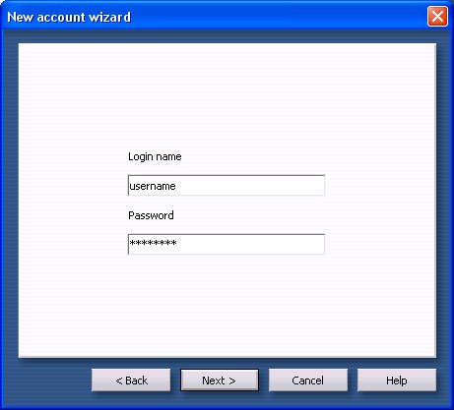The image size is (454, 410).
Task: Go to the next wizard step
Action: [220, 381]
